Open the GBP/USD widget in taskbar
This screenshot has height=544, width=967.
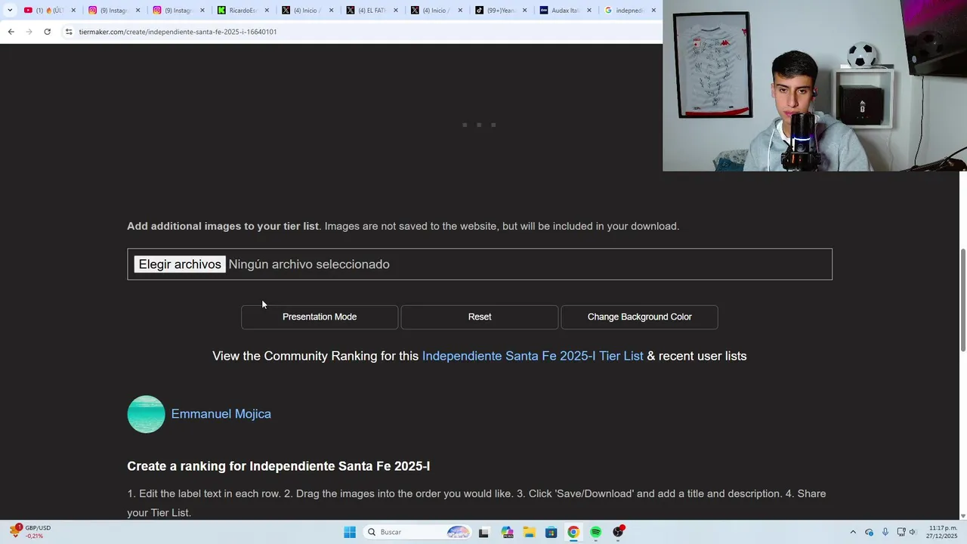pos(31,532)
